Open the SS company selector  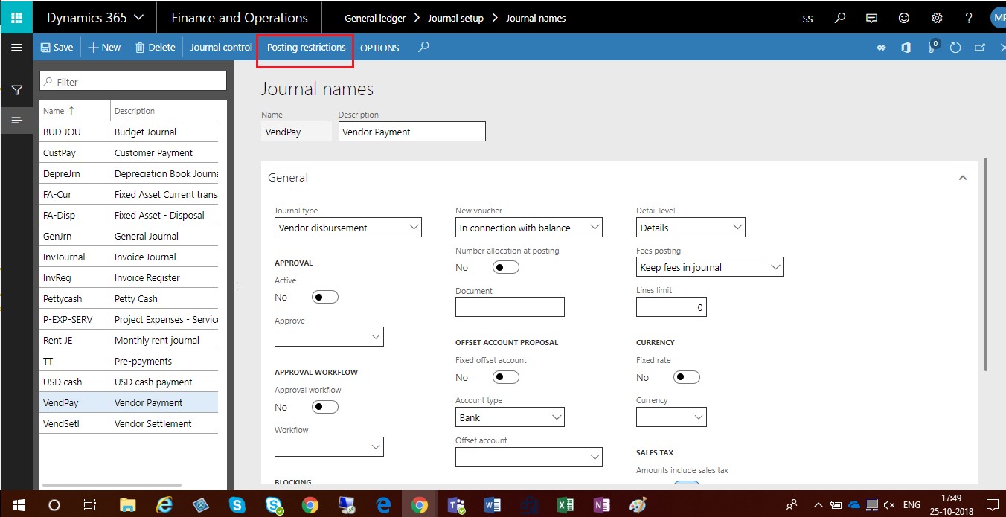pyautogui.click(x=808, y=19)
